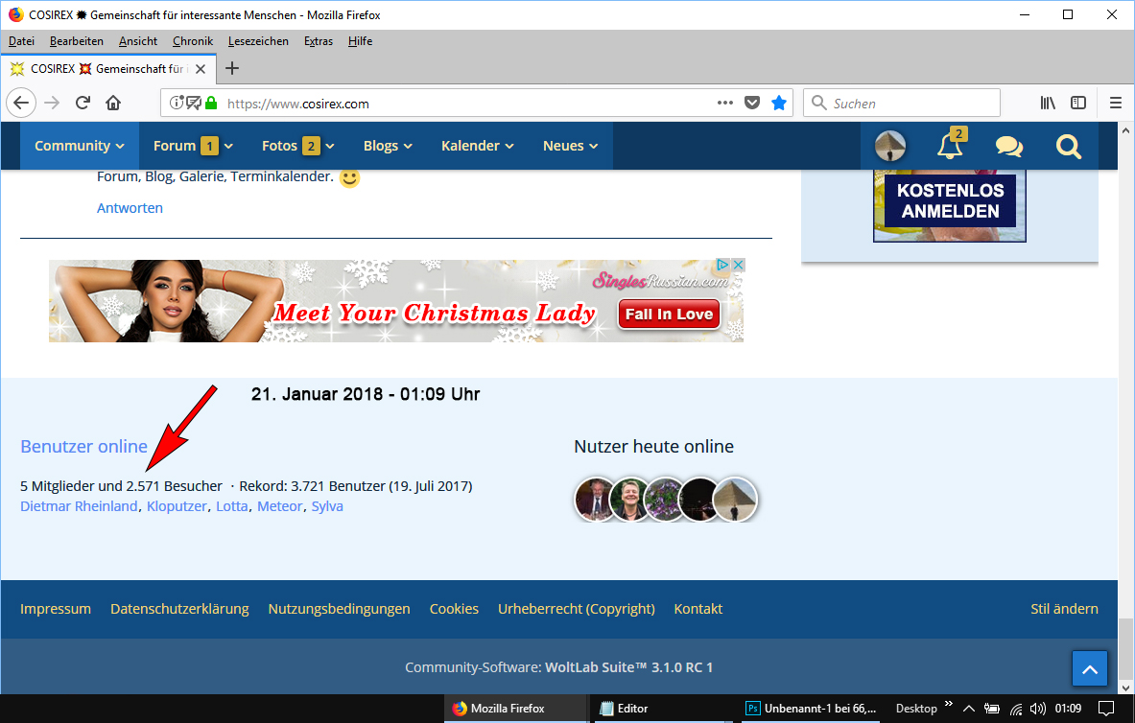
Task: Open the conversations chat bubble icon
Action: pyautogui.click(x=1008, y=147)
